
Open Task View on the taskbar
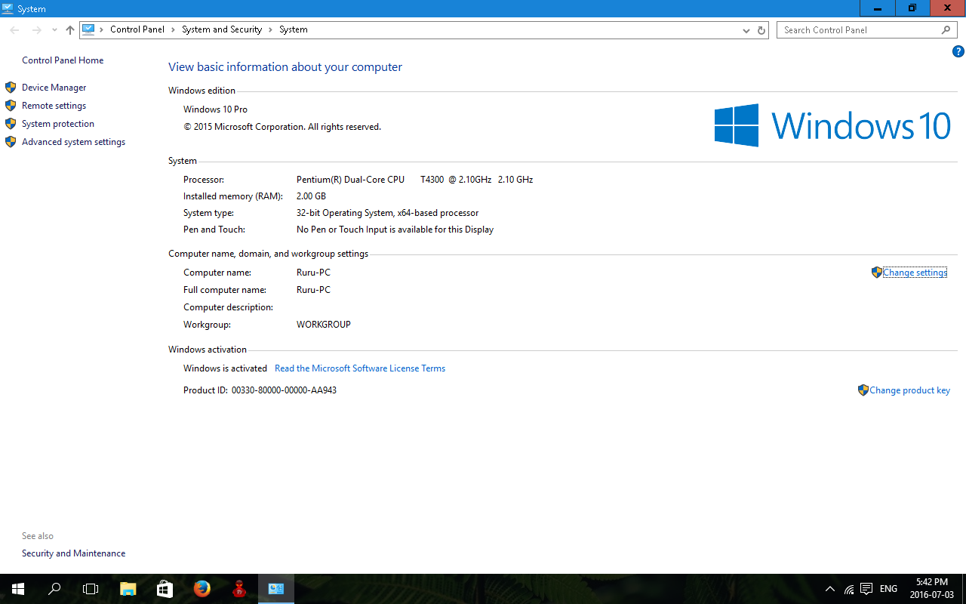point(91,589)
